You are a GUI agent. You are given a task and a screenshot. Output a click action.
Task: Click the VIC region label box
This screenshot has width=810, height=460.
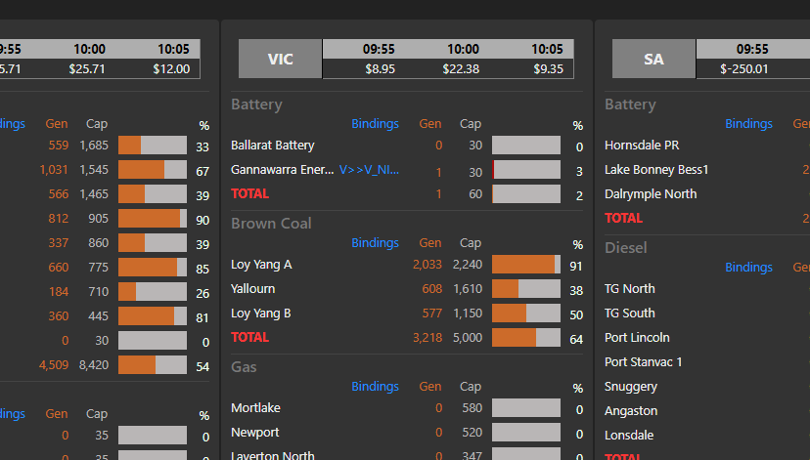click(280, 59)
